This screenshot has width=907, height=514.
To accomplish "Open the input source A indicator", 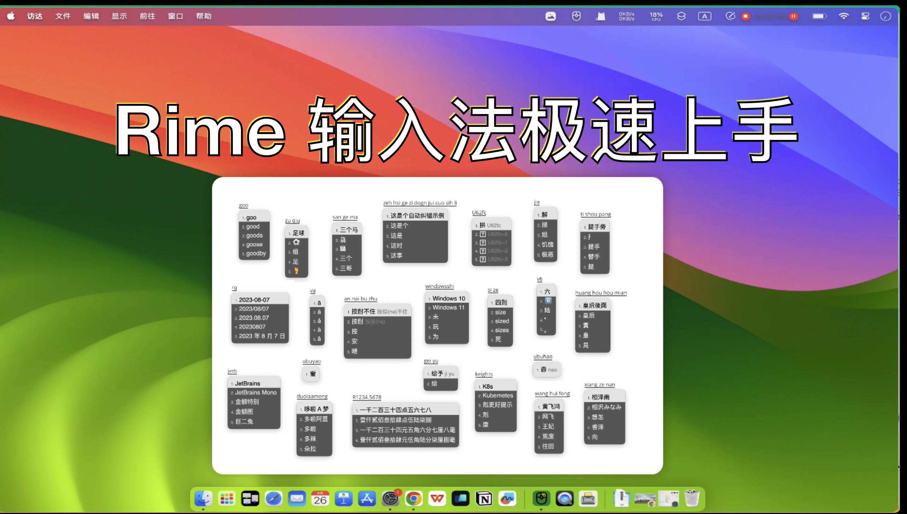I will (x=705, y=16).
